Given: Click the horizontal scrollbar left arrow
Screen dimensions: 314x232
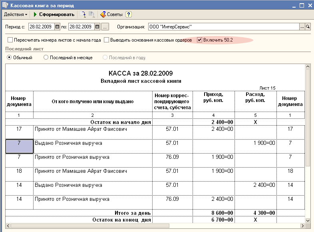Looking at the screenshot, I should (x=8, y=226).
